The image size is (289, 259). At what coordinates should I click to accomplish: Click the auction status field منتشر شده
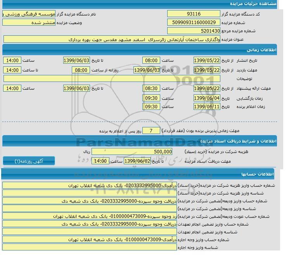(29, 23)
